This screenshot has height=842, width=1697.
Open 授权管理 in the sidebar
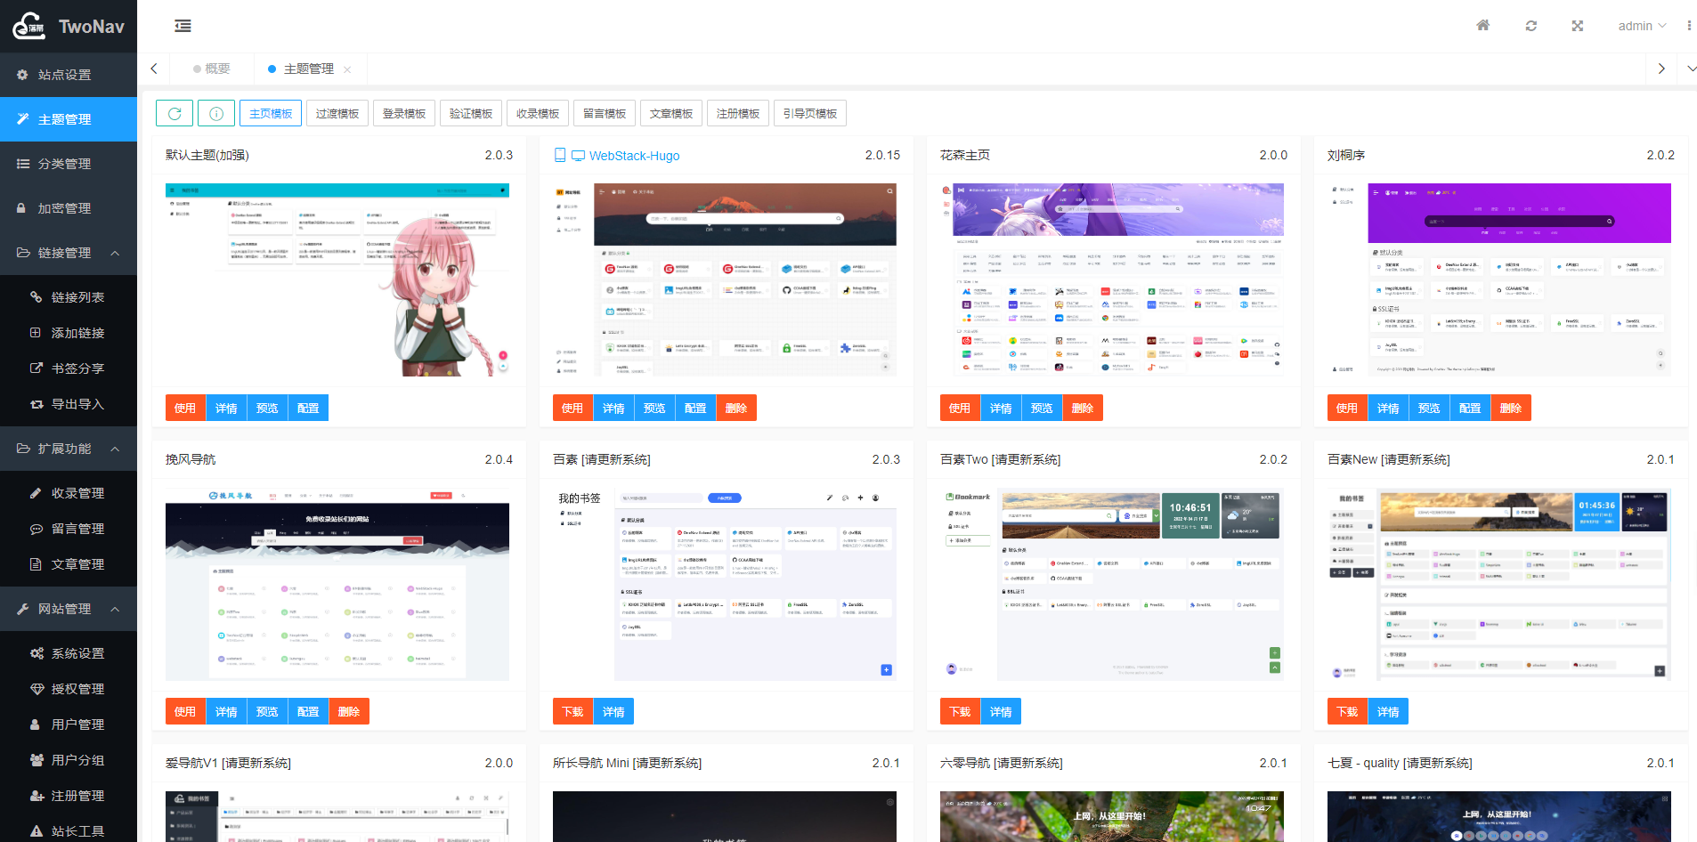coord(69,689)
